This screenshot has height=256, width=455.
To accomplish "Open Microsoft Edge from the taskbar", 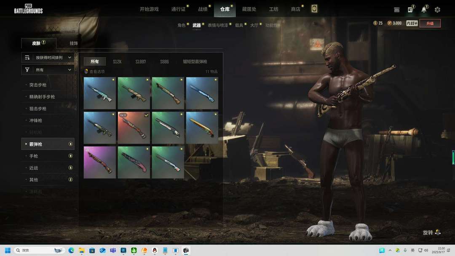I will point(71,250).
